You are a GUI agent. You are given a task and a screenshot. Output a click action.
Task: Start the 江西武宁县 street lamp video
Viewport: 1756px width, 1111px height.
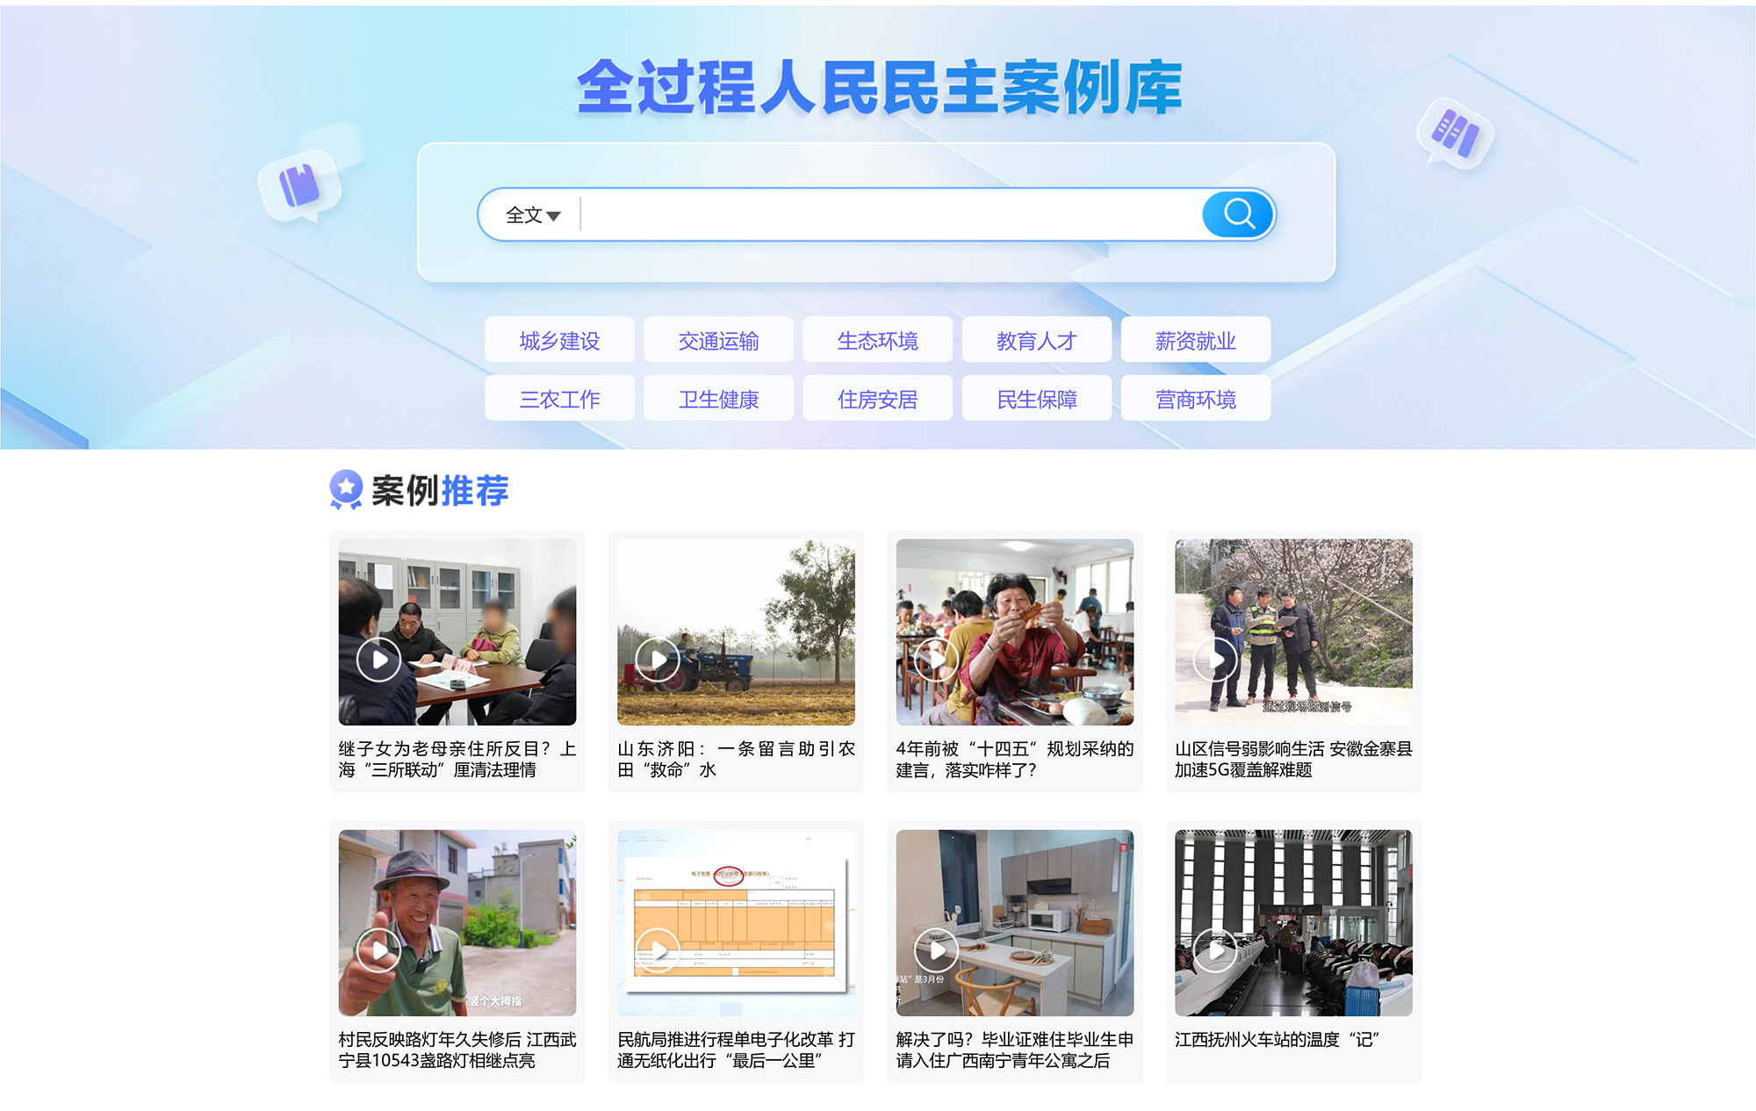[378, 950]
